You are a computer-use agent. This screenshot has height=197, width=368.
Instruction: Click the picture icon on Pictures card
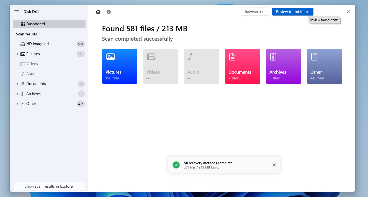[110, 57]
